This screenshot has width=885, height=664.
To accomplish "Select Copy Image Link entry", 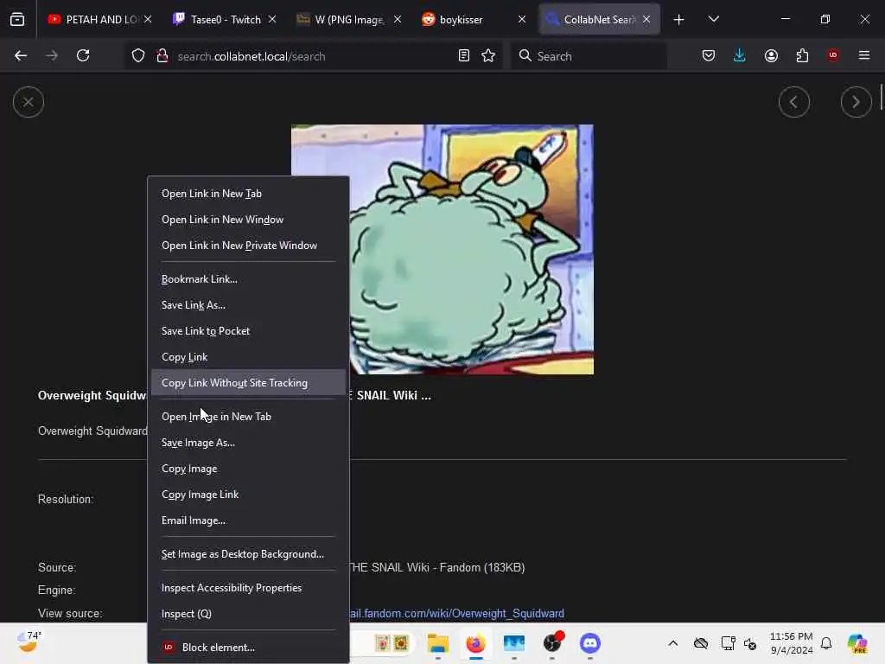I will 248,495.
